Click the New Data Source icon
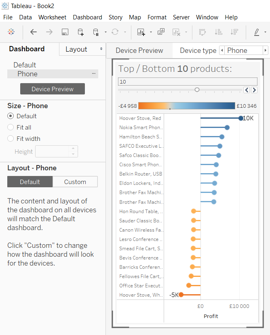270x335 pixels. [80, 32]
